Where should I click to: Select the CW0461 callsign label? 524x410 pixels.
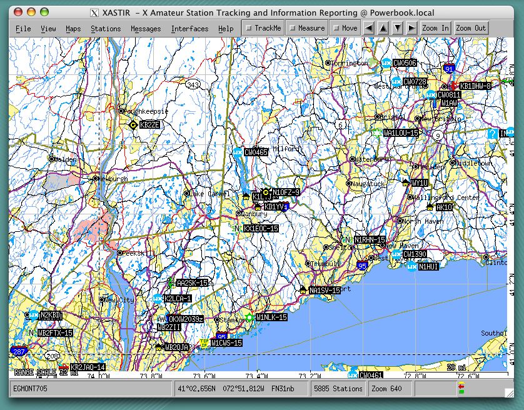(x=371, y=375)
